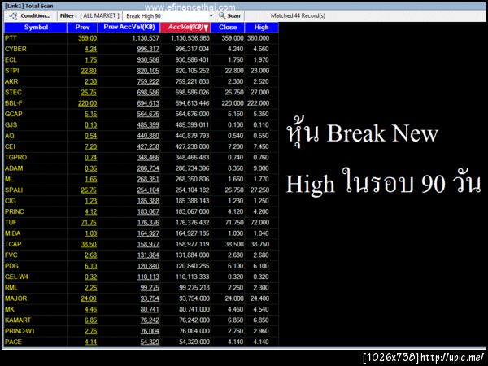The image size is (488, 366).
Task: Select the ML symbol
Action: pyautogui.click(x=9, y=179)
